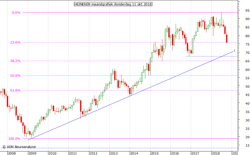Click the 75 price label on price axis
The height and width of the screenshot is (155, 250).
click(x=247, y=44)
